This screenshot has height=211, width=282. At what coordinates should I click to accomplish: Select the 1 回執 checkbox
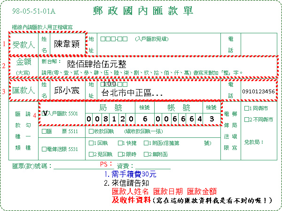(x=91, y=143)
